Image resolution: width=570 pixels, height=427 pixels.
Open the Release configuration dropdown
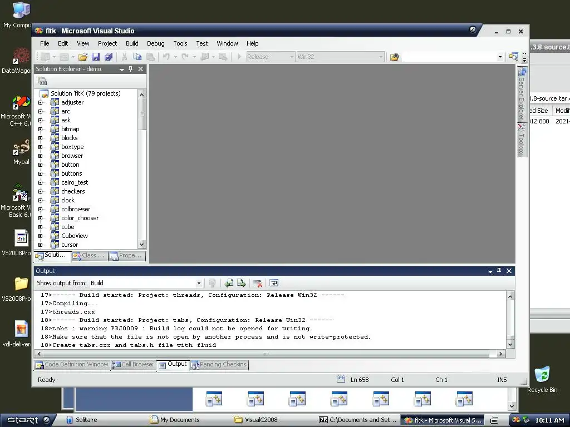[x=292, y=57]
